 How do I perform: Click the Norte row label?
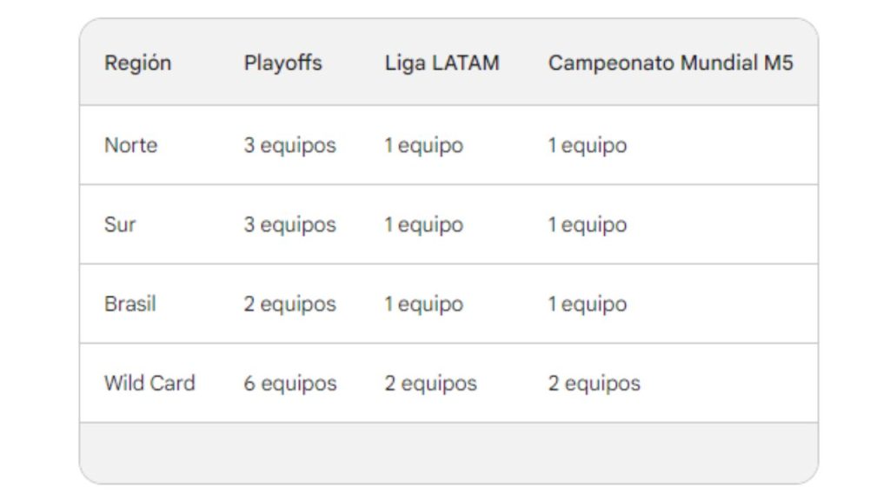click(131, 145)
